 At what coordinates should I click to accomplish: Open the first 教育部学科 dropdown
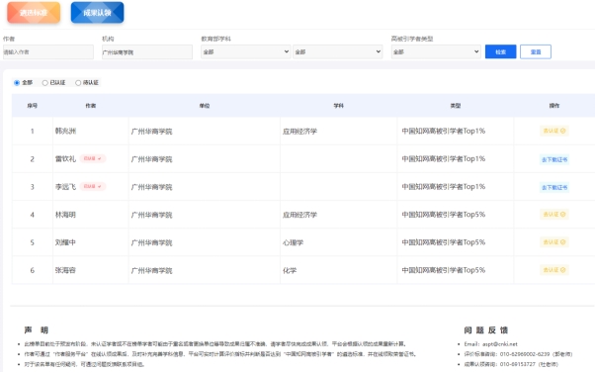click(x=246, y=51)
